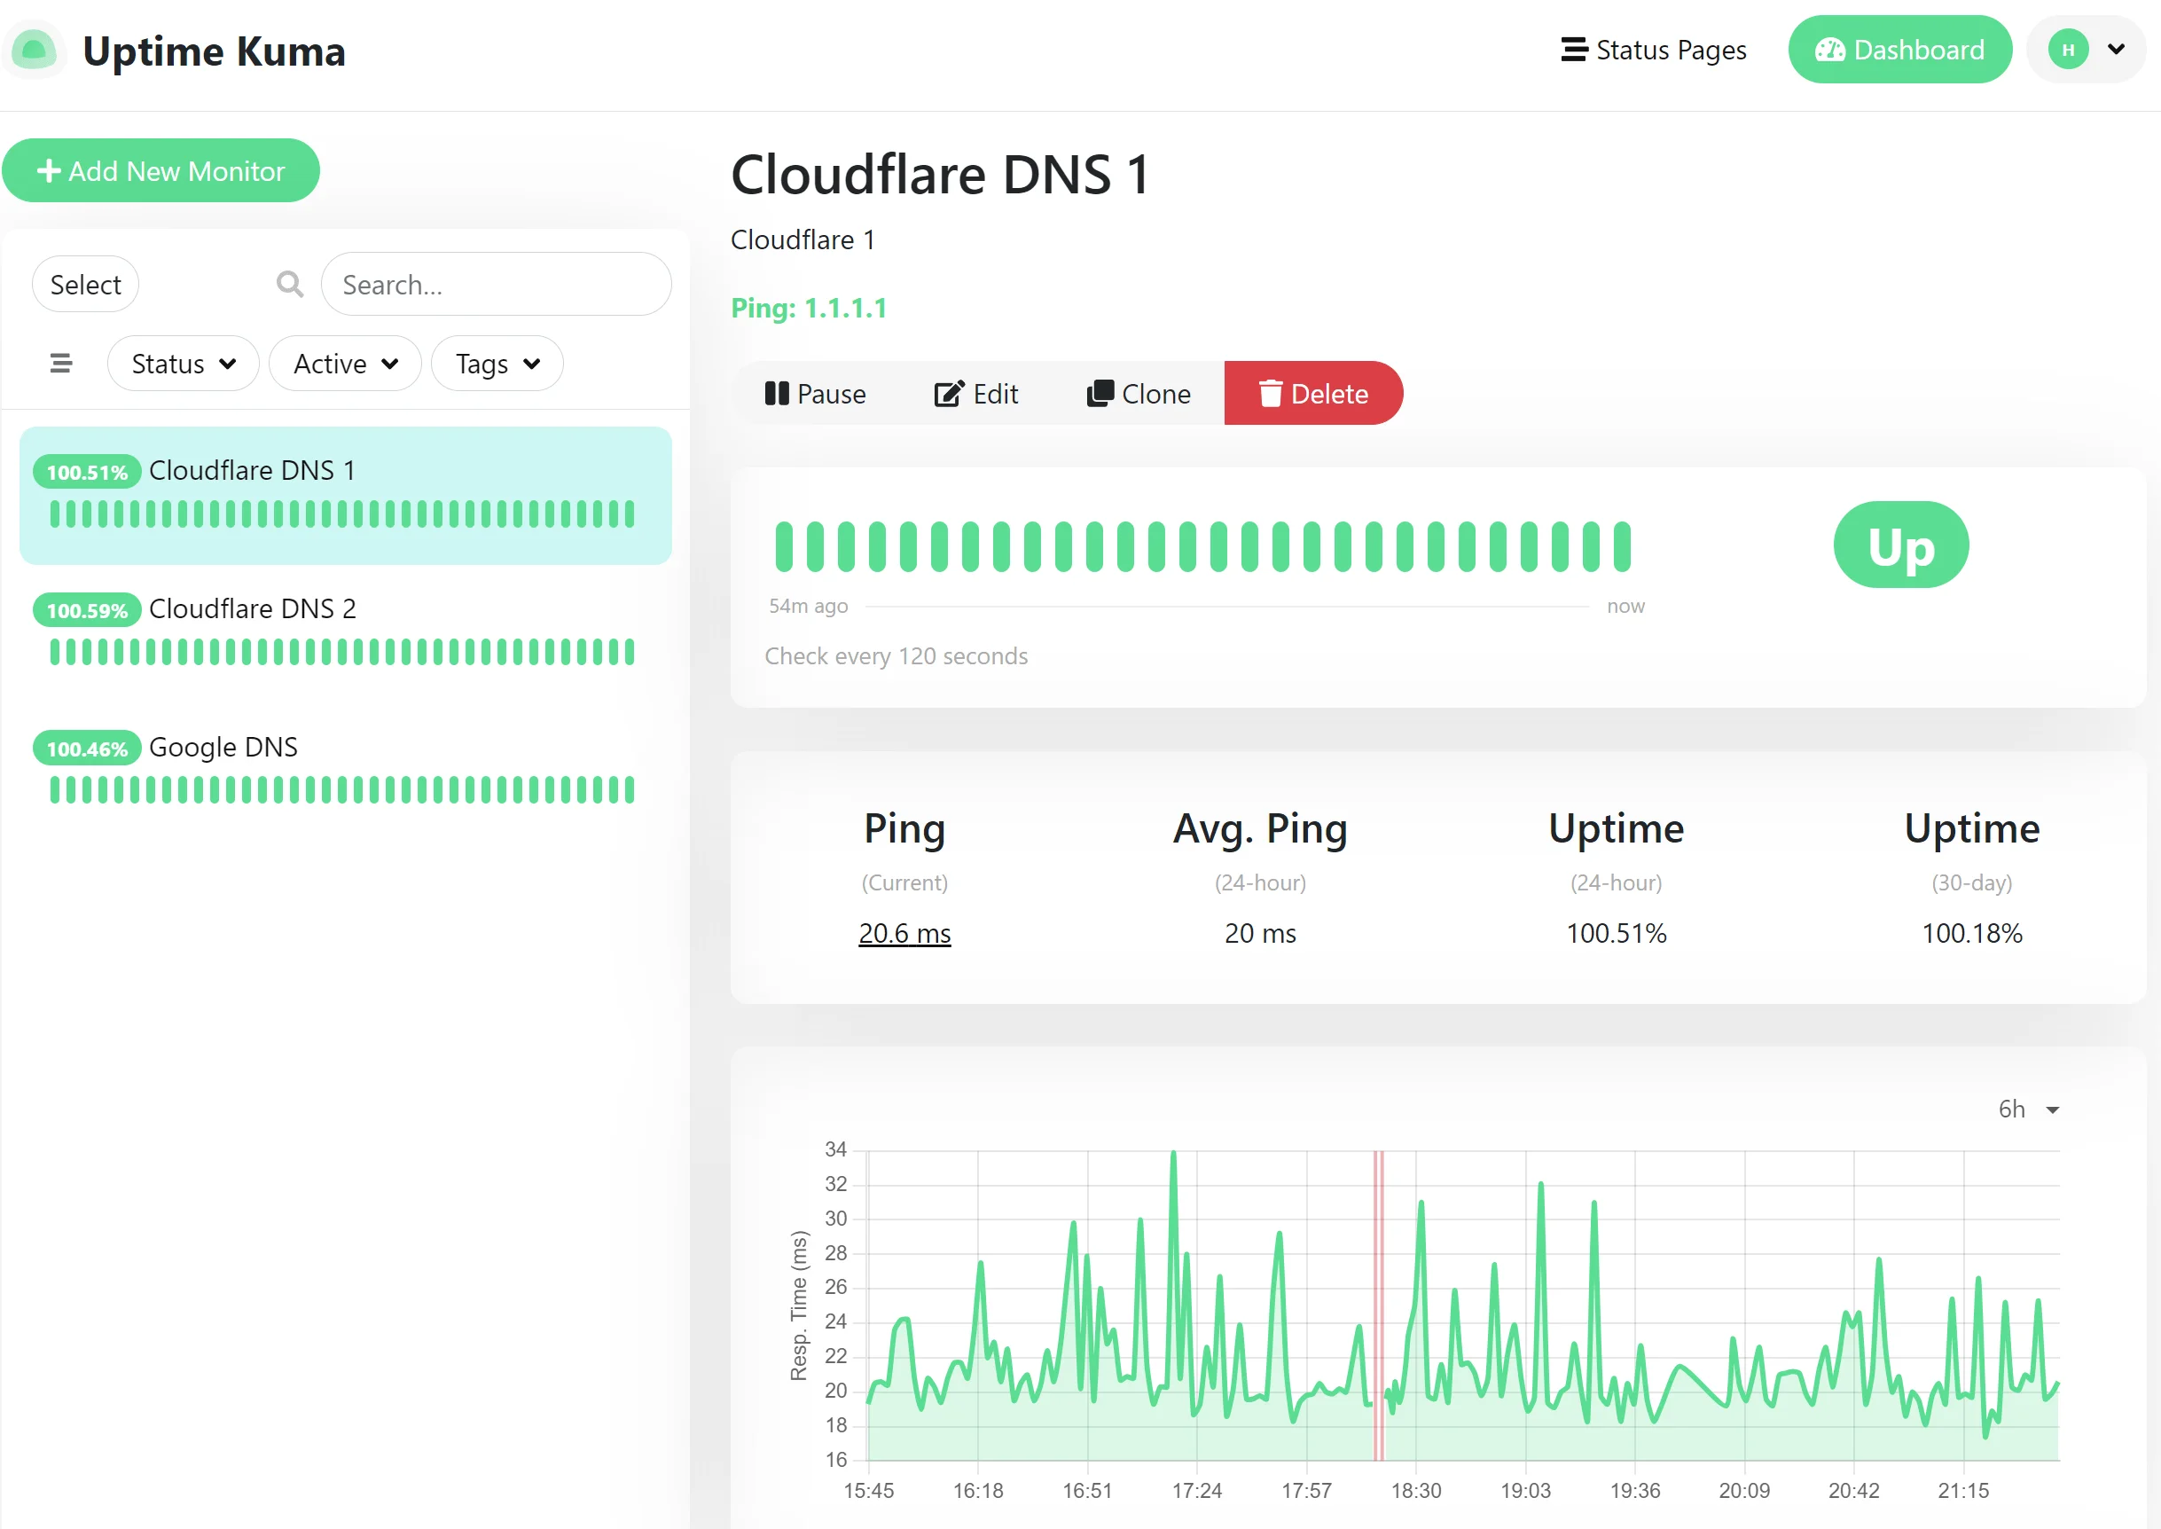The image size is (2161, 1529).
Task: Pause the Cloudflare DNS 1 monitor
Action: (x=816, y=393)
